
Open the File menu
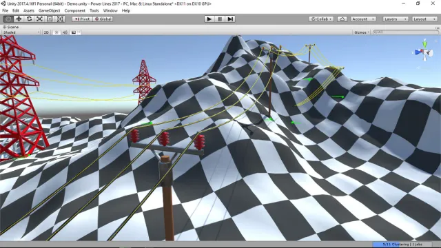click(x=5, y=10)
